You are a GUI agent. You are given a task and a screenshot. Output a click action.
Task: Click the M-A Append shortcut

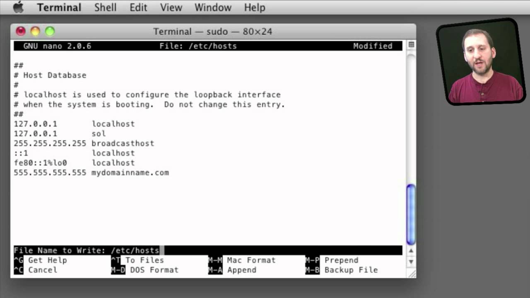pyautogui.click(x=232, y=270)
